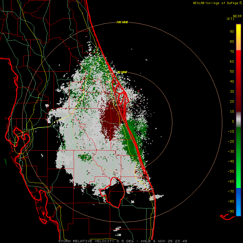Click the -60 value on velocity scale
Screen dimensions: 243x243
[x=231, y=181]
